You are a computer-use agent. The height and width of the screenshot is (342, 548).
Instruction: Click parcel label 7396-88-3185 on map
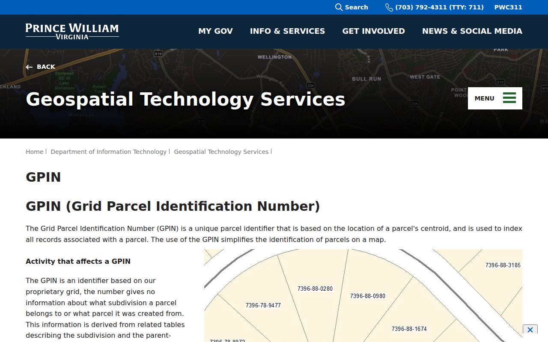click(x=503, y=265)
